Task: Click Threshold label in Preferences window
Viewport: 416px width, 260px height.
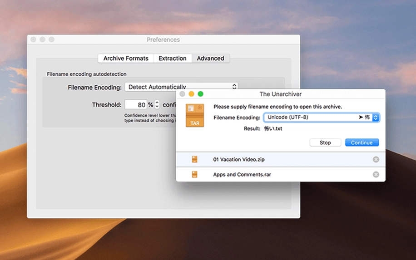Action: tap(107, 105)
